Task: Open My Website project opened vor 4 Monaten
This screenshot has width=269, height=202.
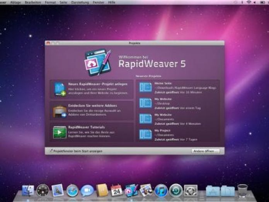Action: click(x=178, y=119)
